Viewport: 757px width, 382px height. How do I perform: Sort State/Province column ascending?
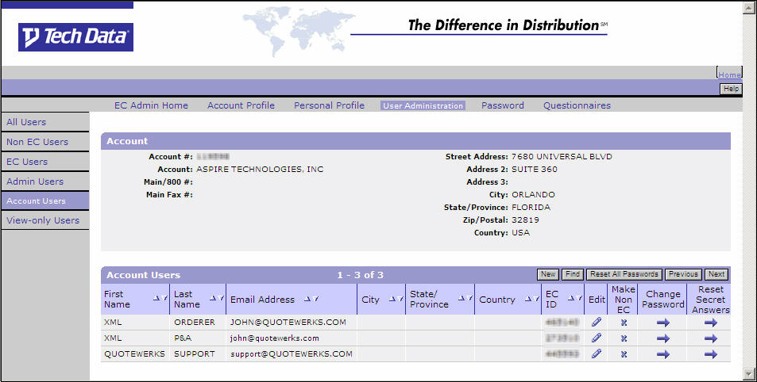[x=461, y=299]
